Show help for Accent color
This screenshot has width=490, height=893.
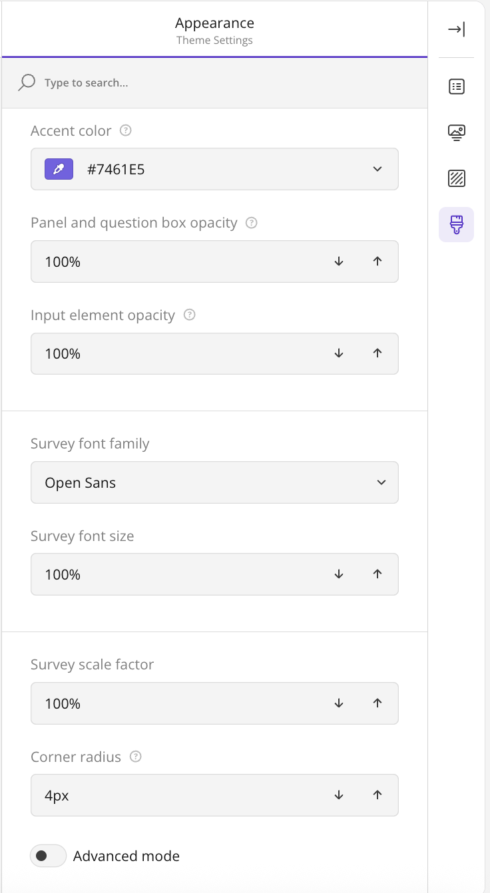pos(125,130)
